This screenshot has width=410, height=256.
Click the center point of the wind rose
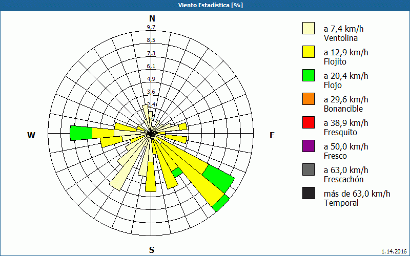click(x=151, y=133)
